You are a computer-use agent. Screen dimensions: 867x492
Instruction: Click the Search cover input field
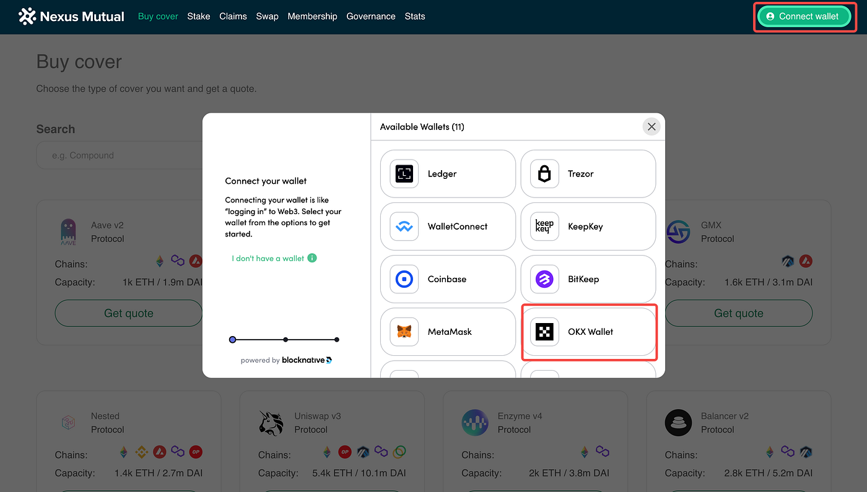(x=120, y=155)
